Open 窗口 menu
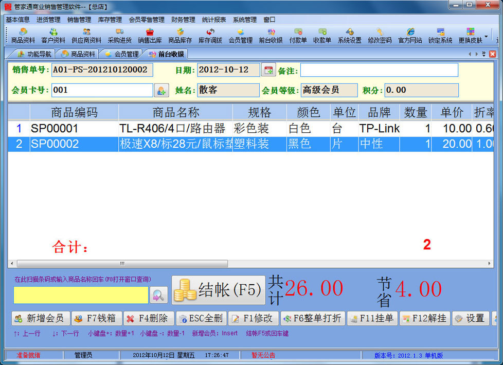Screen dimensions: 503x365 (x=270, y=20)
